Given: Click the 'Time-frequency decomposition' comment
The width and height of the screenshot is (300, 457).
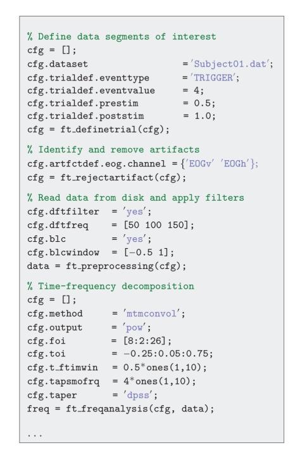Looking at the screenshot, I should click(111, 286).
